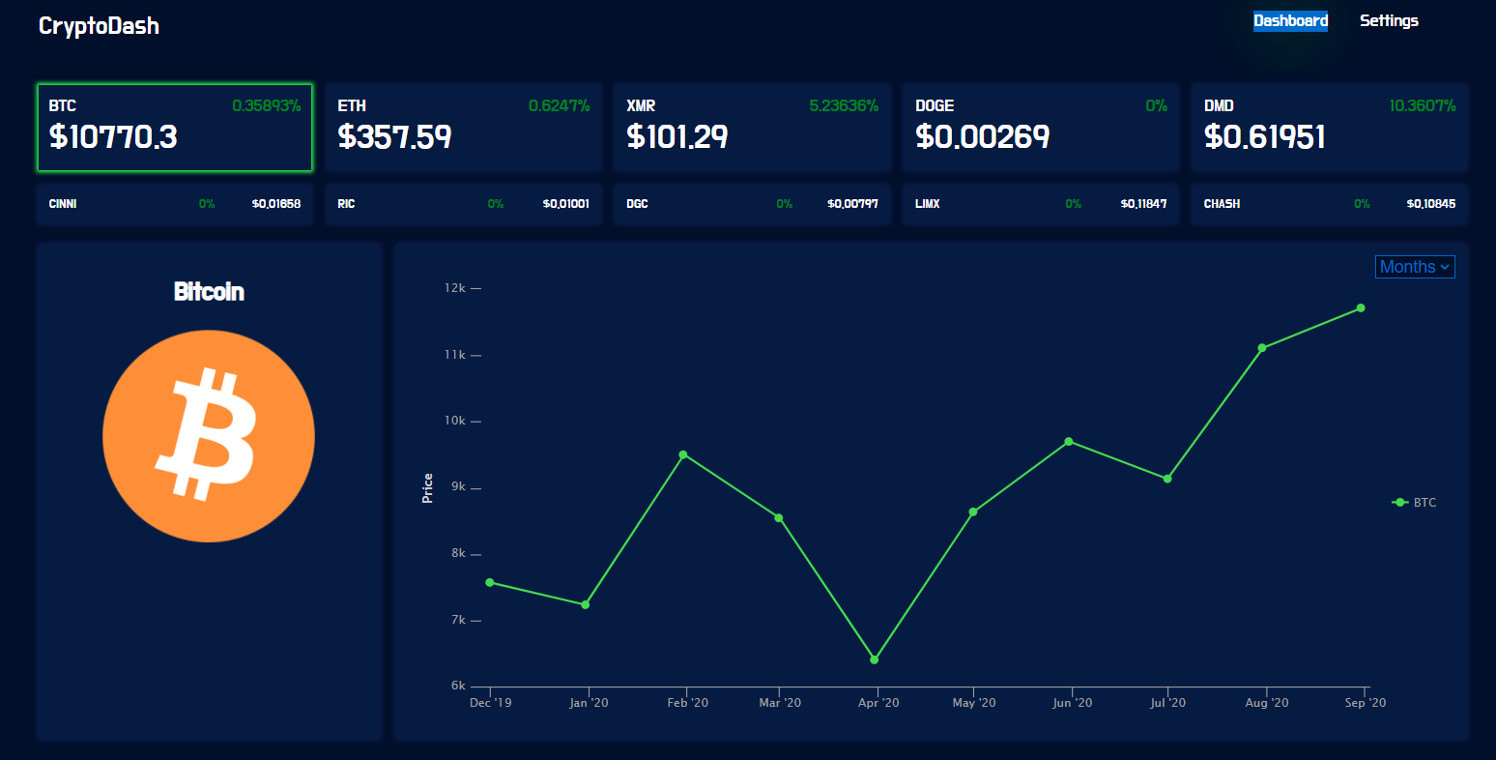Click the Sep '20 highest data point
This screenshot has width=1496, height=760.
pos(1361,308)
